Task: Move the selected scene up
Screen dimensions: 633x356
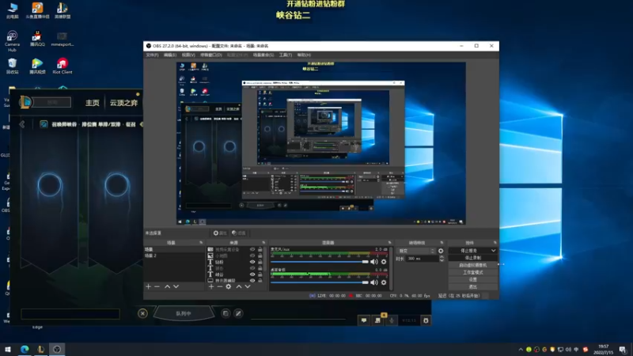Action: [167, 286]
